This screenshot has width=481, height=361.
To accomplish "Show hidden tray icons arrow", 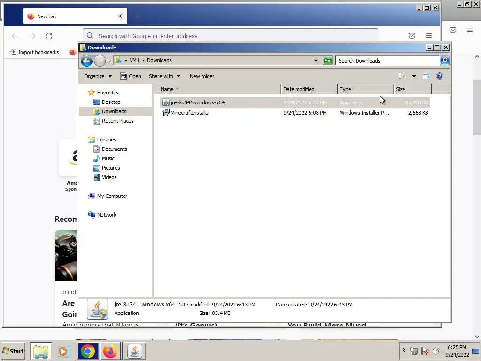I will (403, 351).
